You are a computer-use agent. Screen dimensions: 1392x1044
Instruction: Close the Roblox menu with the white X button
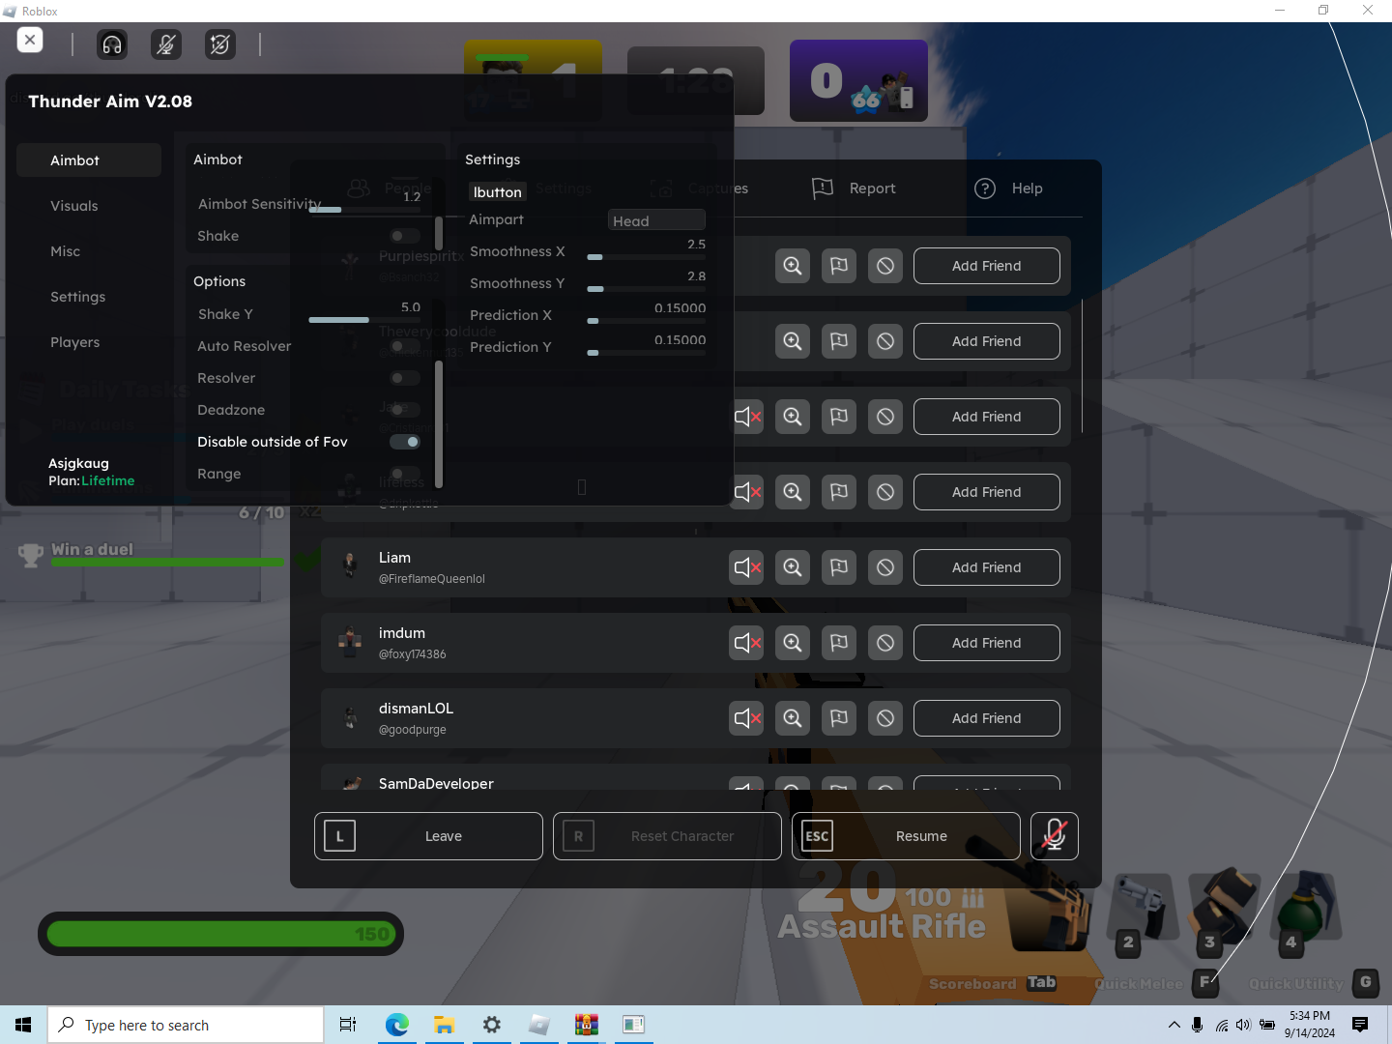pos(30,40)
